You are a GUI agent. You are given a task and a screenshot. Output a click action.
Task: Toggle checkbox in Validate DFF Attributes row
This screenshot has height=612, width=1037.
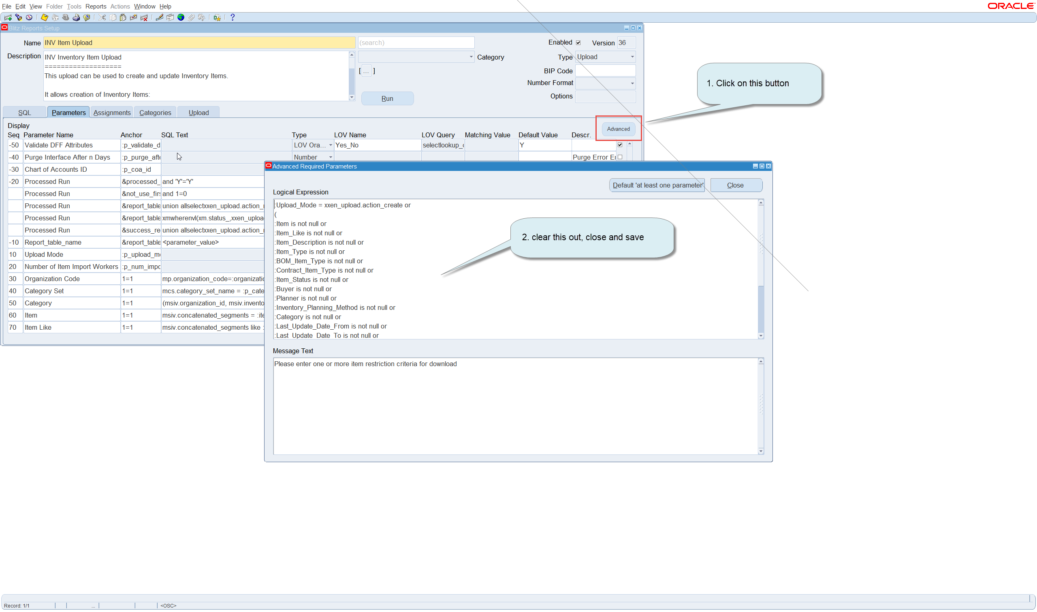click(x=620, y=145)
